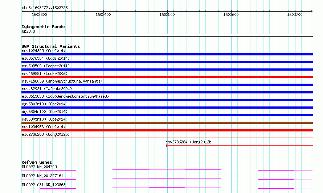
Task: Click the right arrow end of ruler
Action: (x=312, y=12)
